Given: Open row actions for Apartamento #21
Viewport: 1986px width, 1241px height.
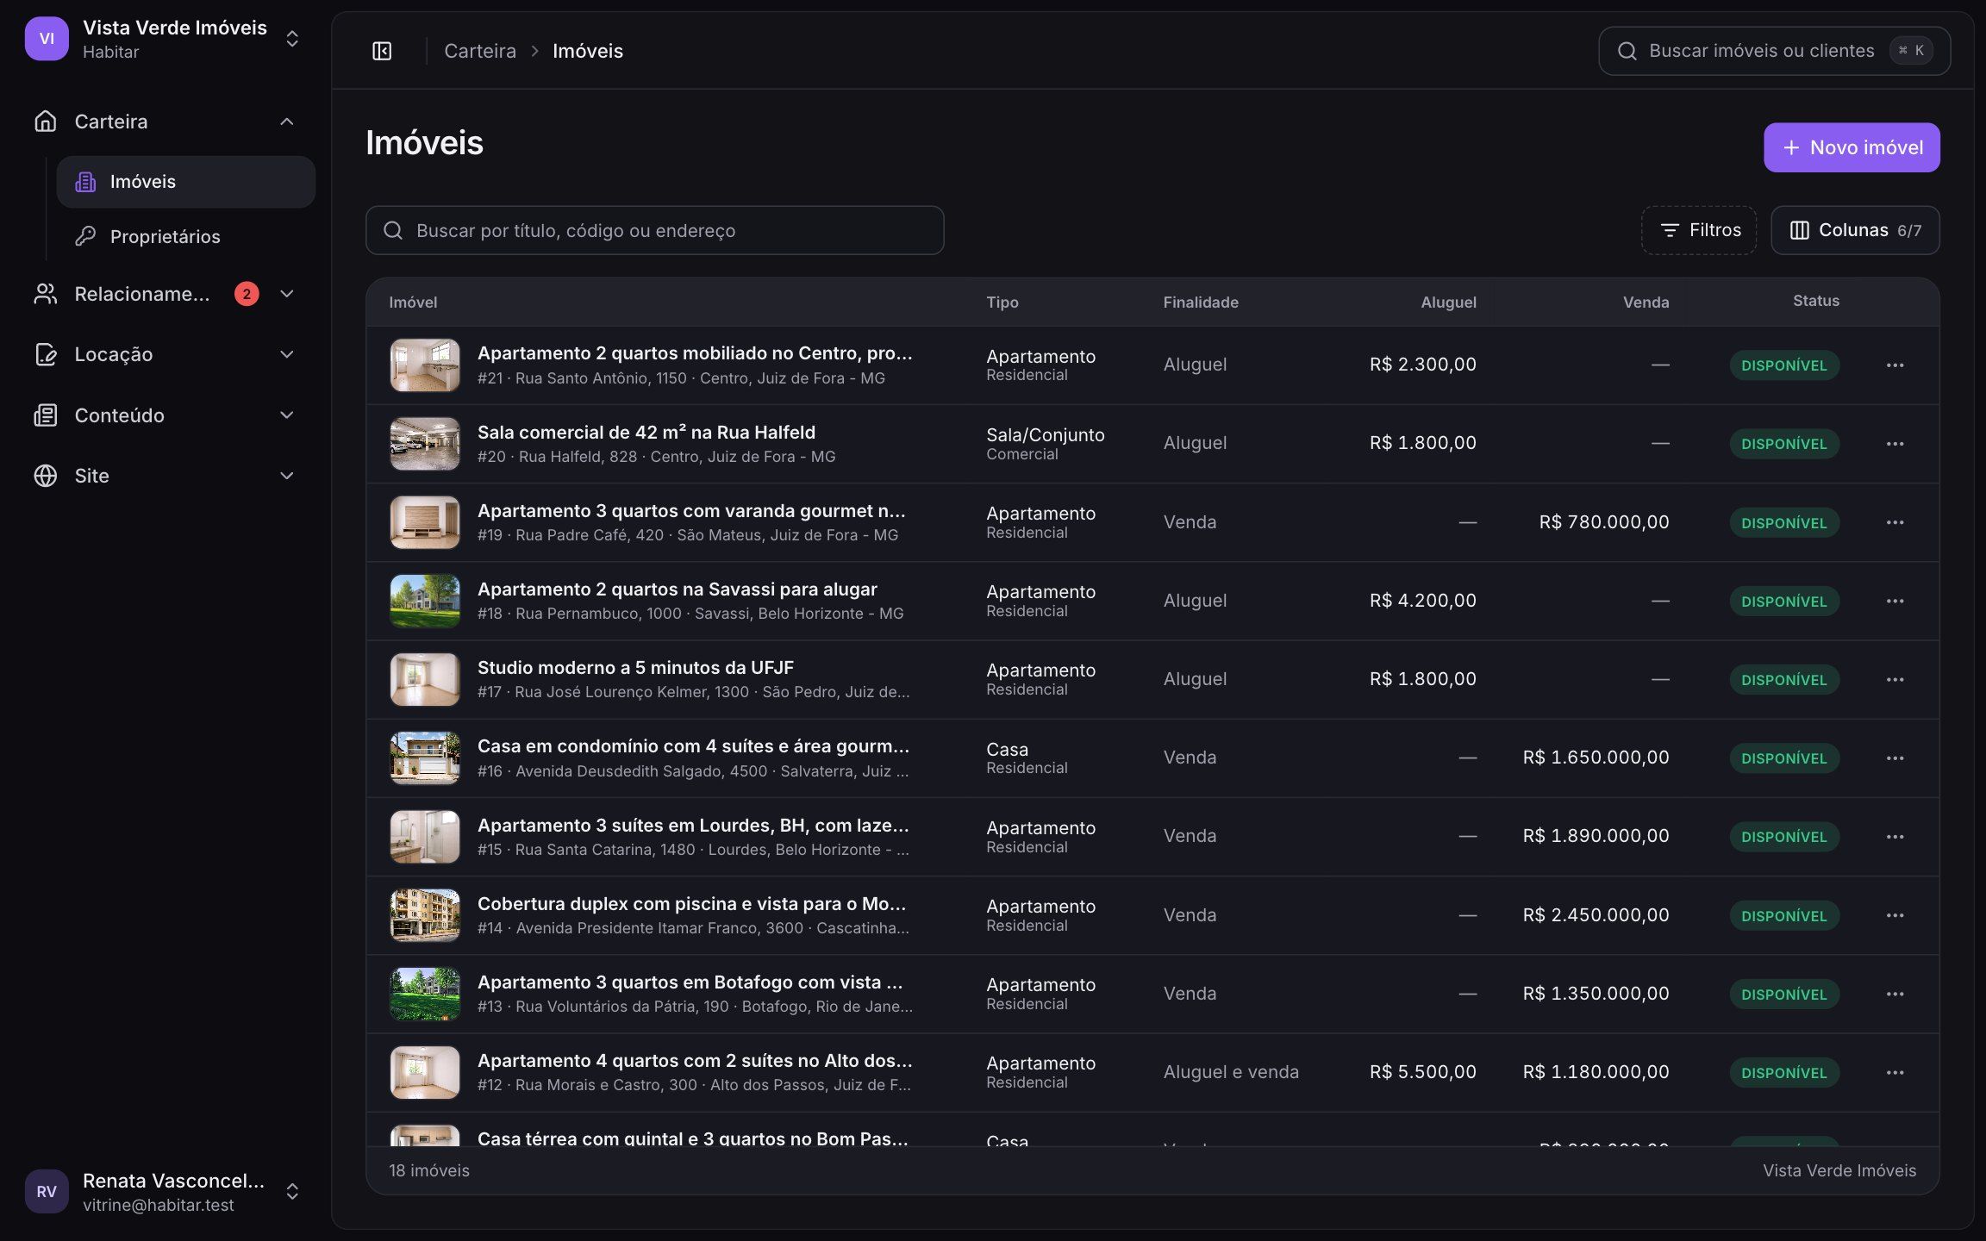Looking at the screenshot, I should point(1895,365).
